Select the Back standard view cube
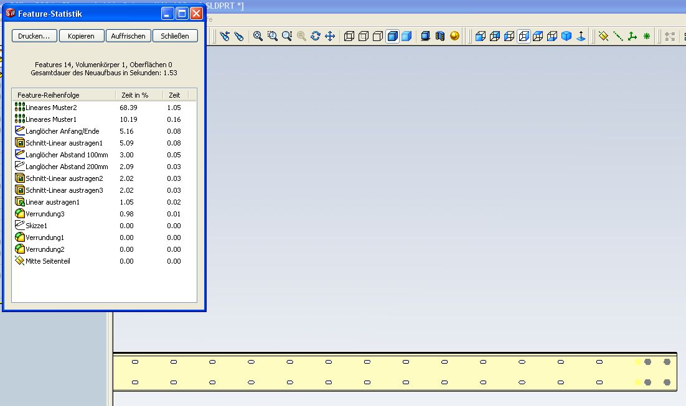This screenshot has width=686, height=406. pos(495,36)
